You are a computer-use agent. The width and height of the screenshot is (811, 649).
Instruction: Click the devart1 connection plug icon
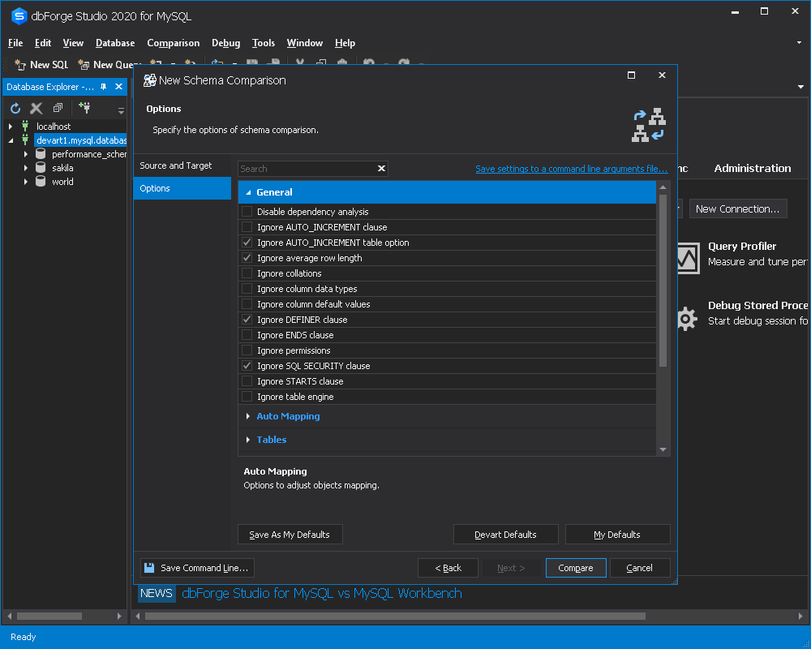pyautogui.click(x=25, y=140)
